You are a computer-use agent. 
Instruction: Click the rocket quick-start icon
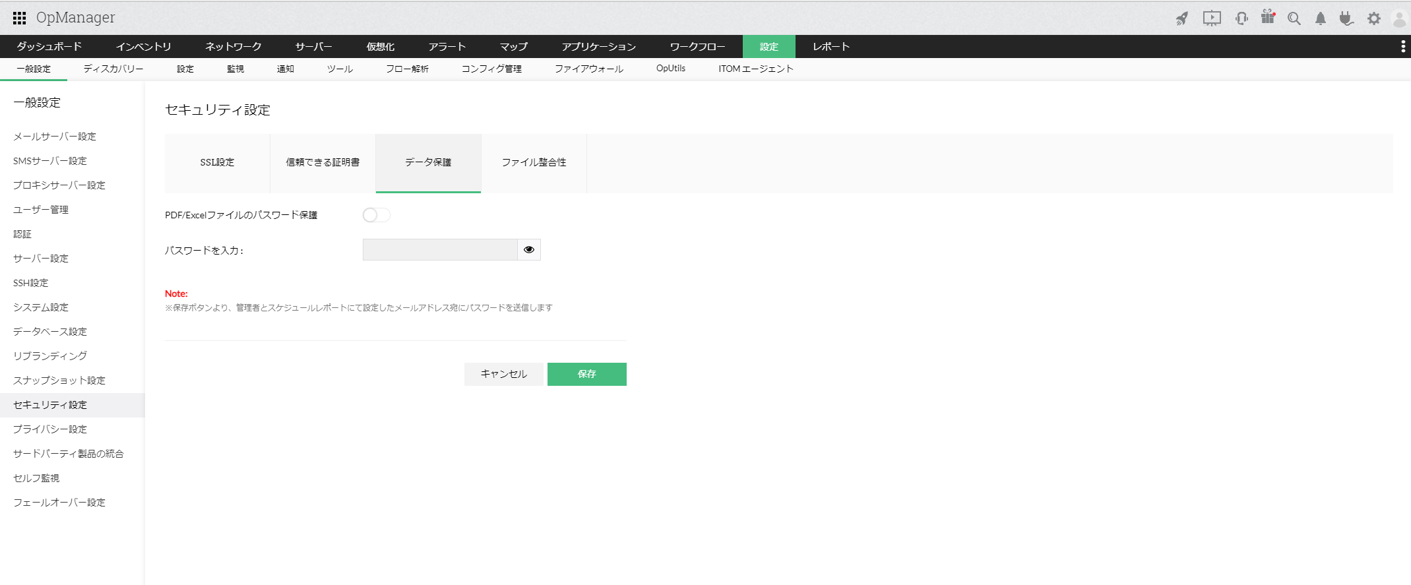(1182, 18)
